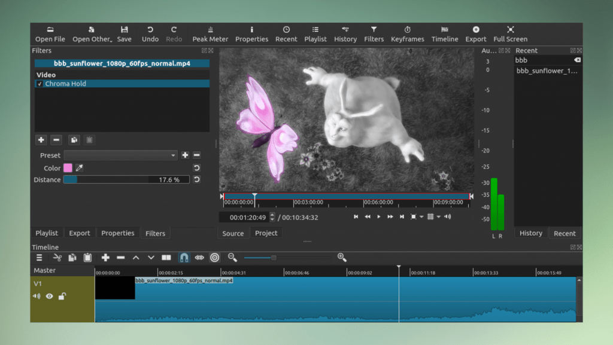Fast forward the video playback
Screen dimensions: 613x345
coord(390,216)
